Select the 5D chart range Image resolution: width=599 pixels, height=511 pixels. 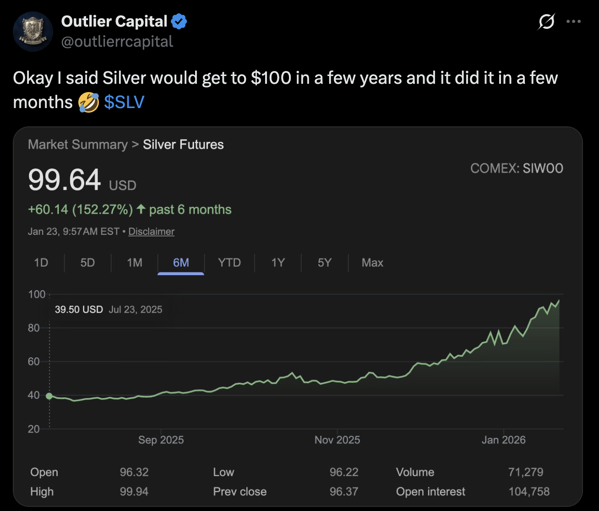(x=87, y=263)
